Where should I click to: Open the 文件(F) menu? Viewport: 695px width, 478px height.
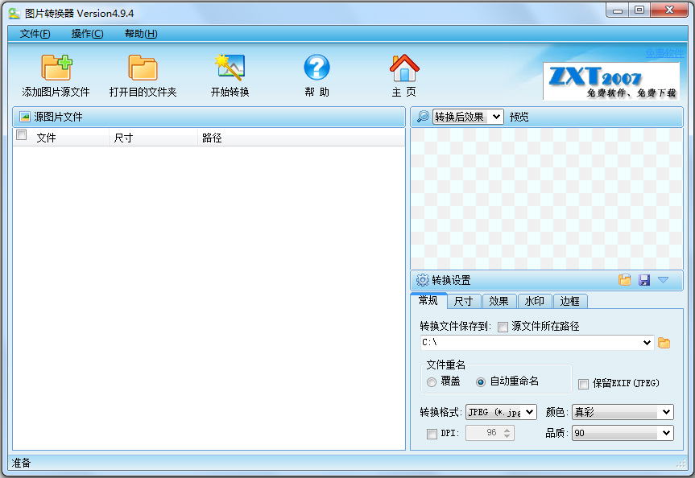tap(35, 34)
